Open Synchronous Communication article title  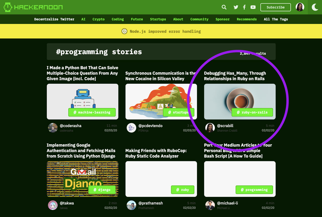[161, 76]
